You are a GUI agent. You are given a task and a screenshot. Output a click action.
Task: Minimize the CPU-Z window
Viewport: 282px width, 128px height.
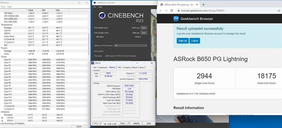[137, 63]
